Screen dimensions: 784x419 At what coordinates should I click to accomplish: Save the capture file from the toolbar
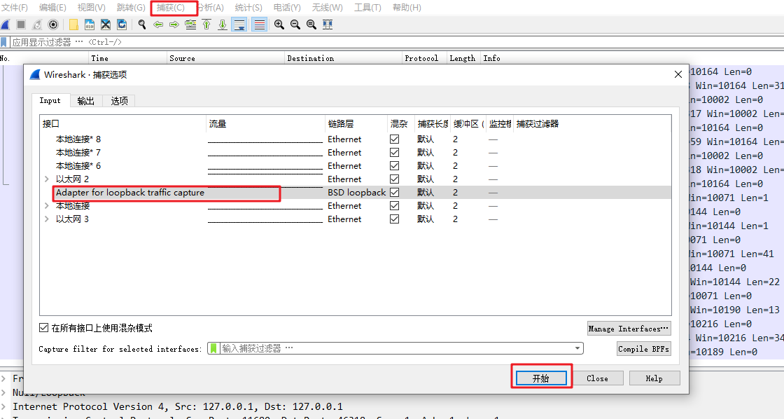coord(90,25)
